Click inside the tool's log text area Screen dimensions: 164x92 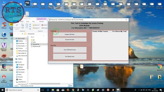(110, 45)
